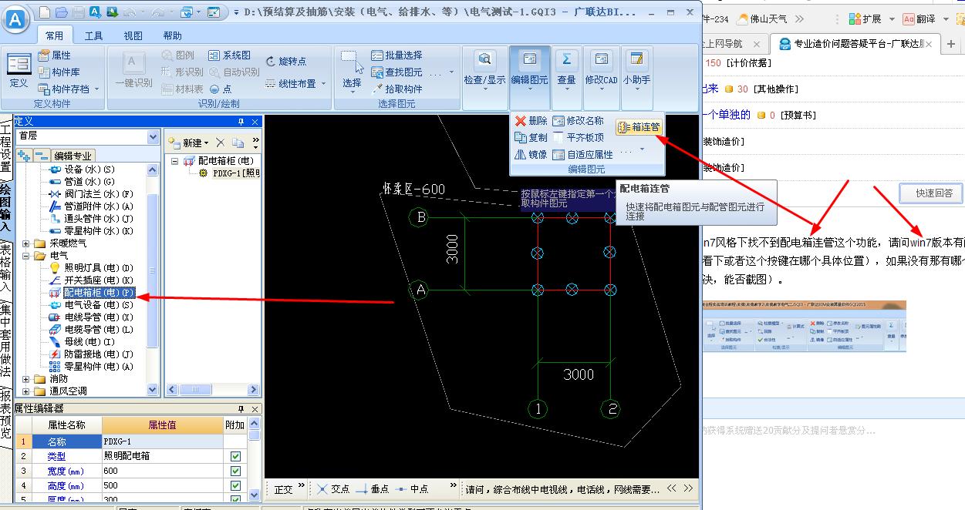This screenshot has height=510, width=965.
Task: Open the 首层 floor dropdown
Action: [x=153, y=136]
